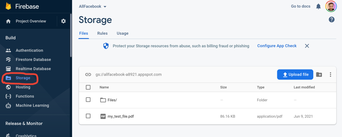Click the Files/ folder icon
The width and height of the screenshot is (342, 137).
point(103,100)
